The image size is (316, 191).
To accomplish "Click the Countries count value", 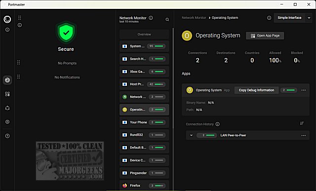I will coord(252,60).
